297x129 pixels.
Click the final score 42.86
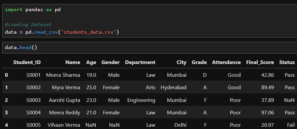267,75
